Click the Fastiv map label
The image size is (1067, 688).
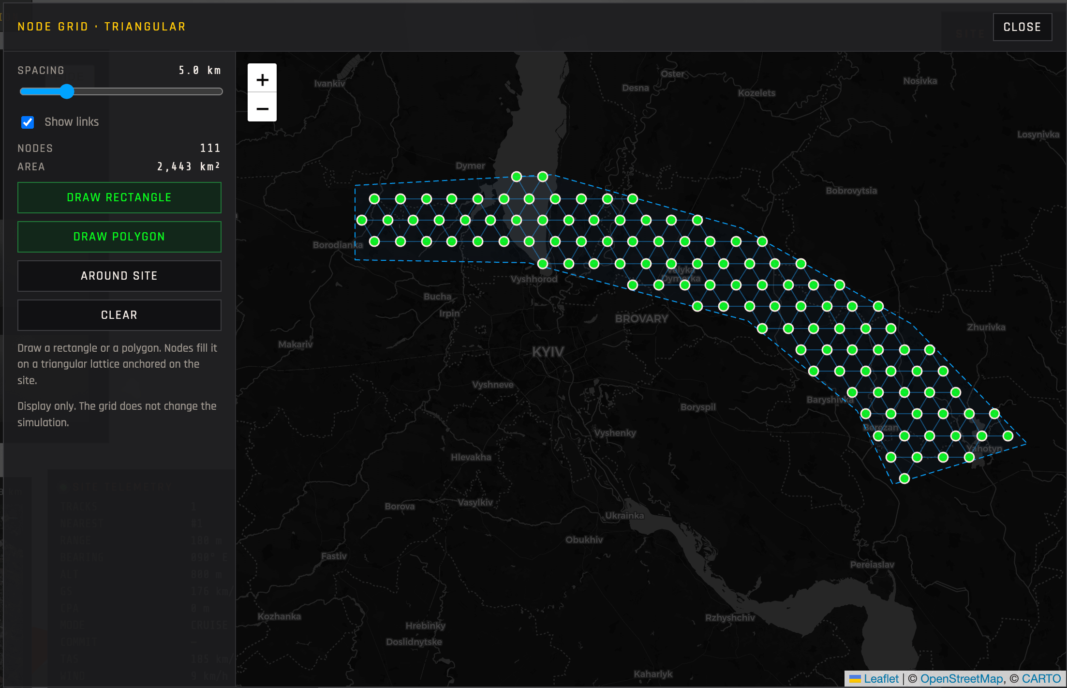(334, 556)
